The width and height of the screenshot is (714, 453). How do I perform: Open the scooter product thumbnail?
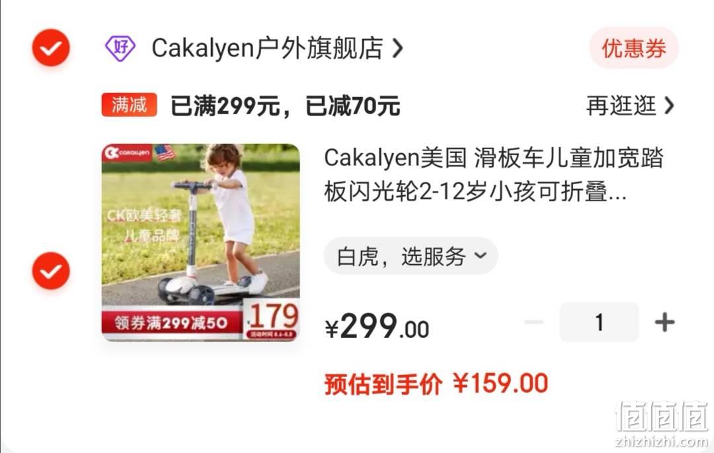tap(201, 242)
